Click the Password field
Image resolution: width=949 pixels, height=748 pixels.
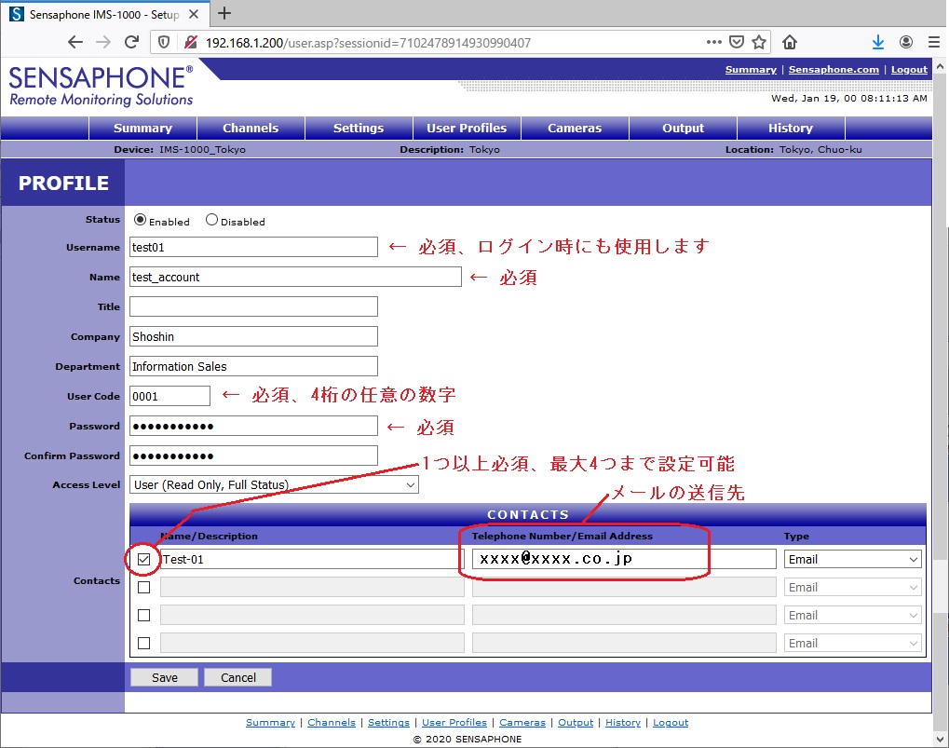(x=253, y=426)
